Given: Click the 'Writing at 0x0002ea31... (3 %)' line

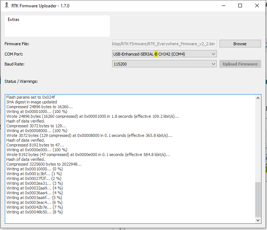Looking at the screenshot, I should point(35,183).
